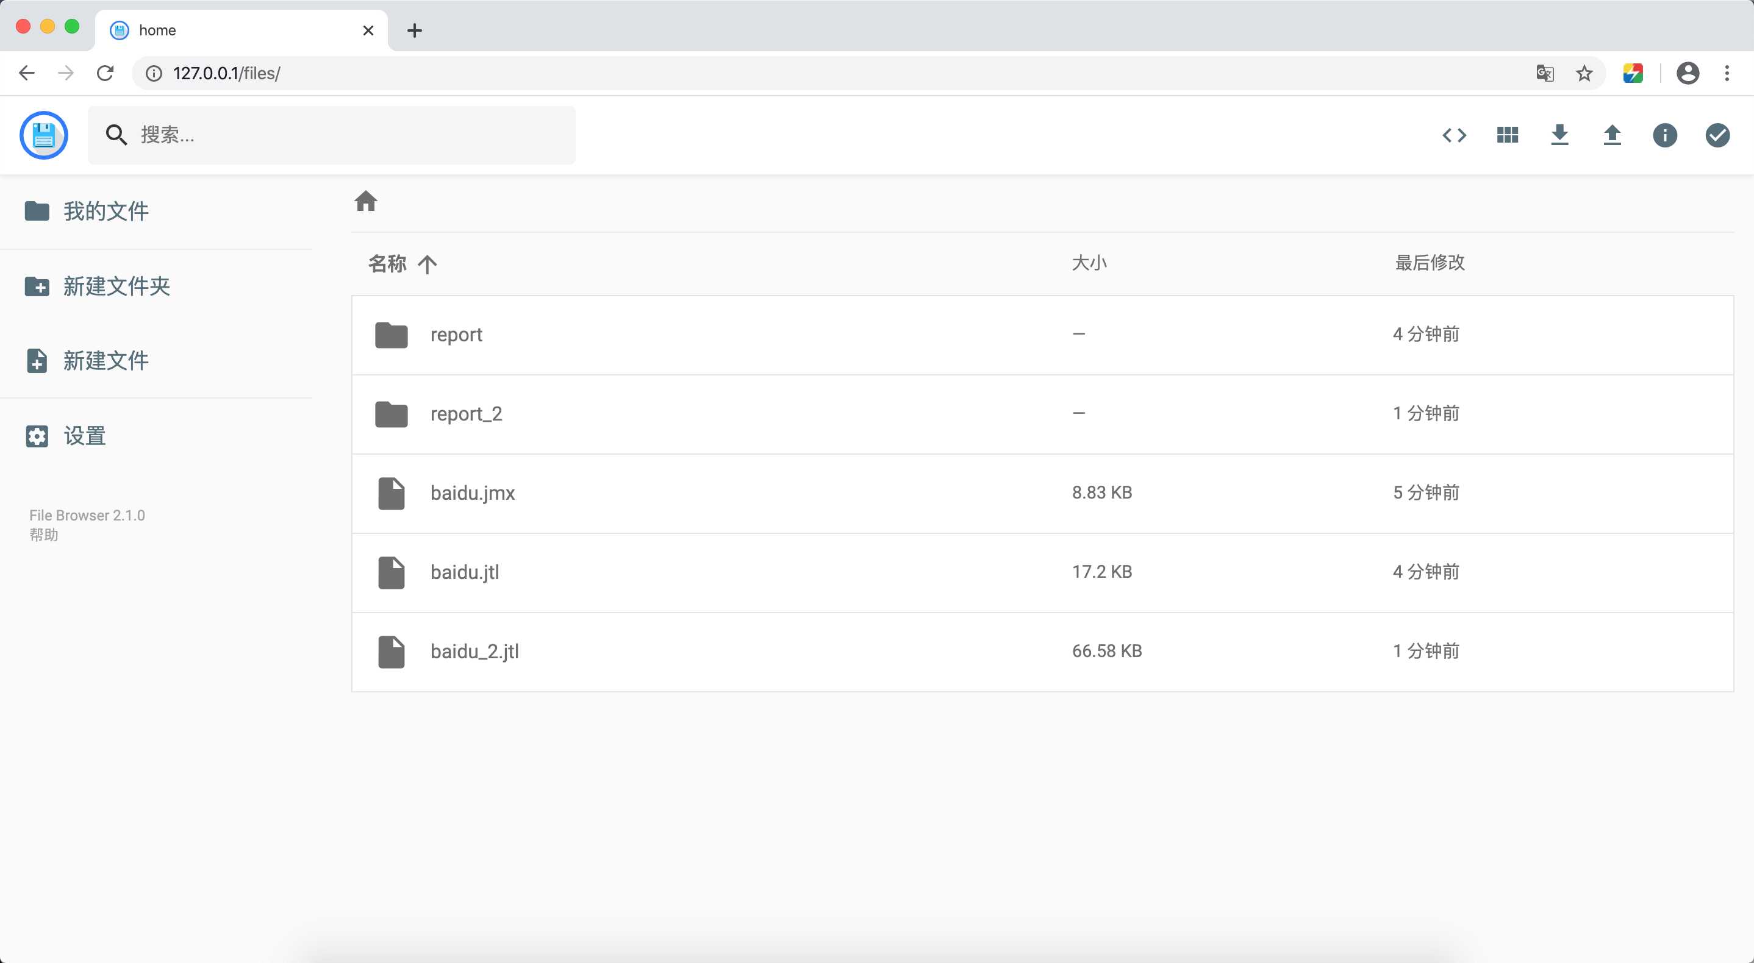Click the baidu.jmx file icon

pos(392,492)
